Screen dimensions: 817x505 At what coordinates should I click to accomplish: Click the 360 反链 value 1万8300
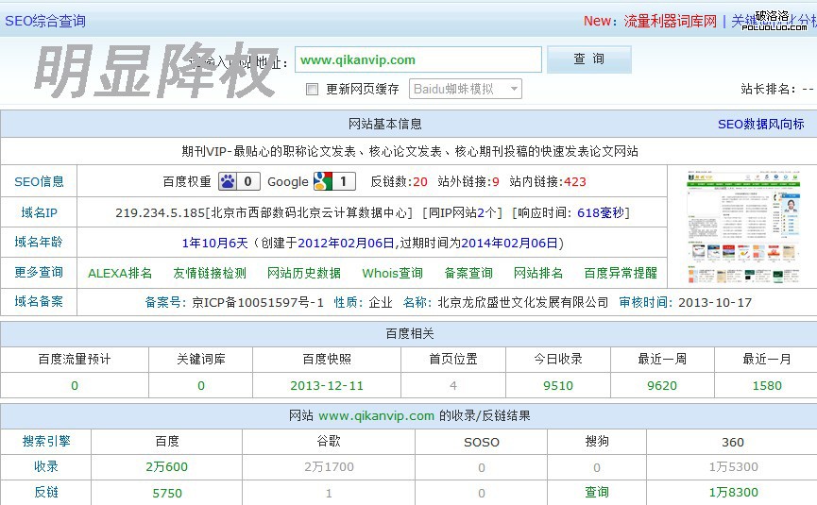point(733,492)
